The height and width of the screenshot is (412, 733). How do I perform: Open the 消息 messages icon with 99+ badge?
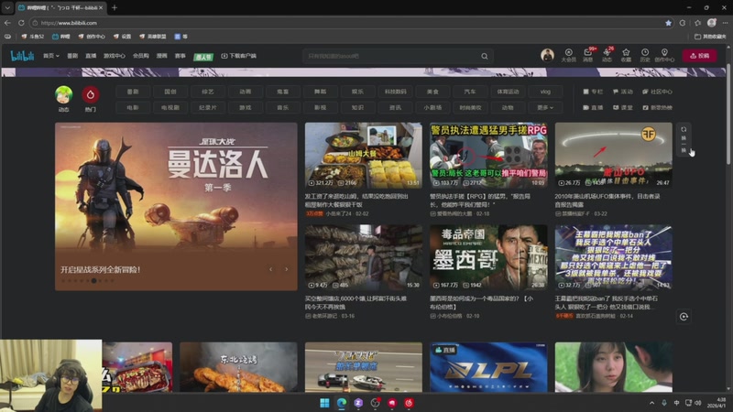tap(588, 55)
